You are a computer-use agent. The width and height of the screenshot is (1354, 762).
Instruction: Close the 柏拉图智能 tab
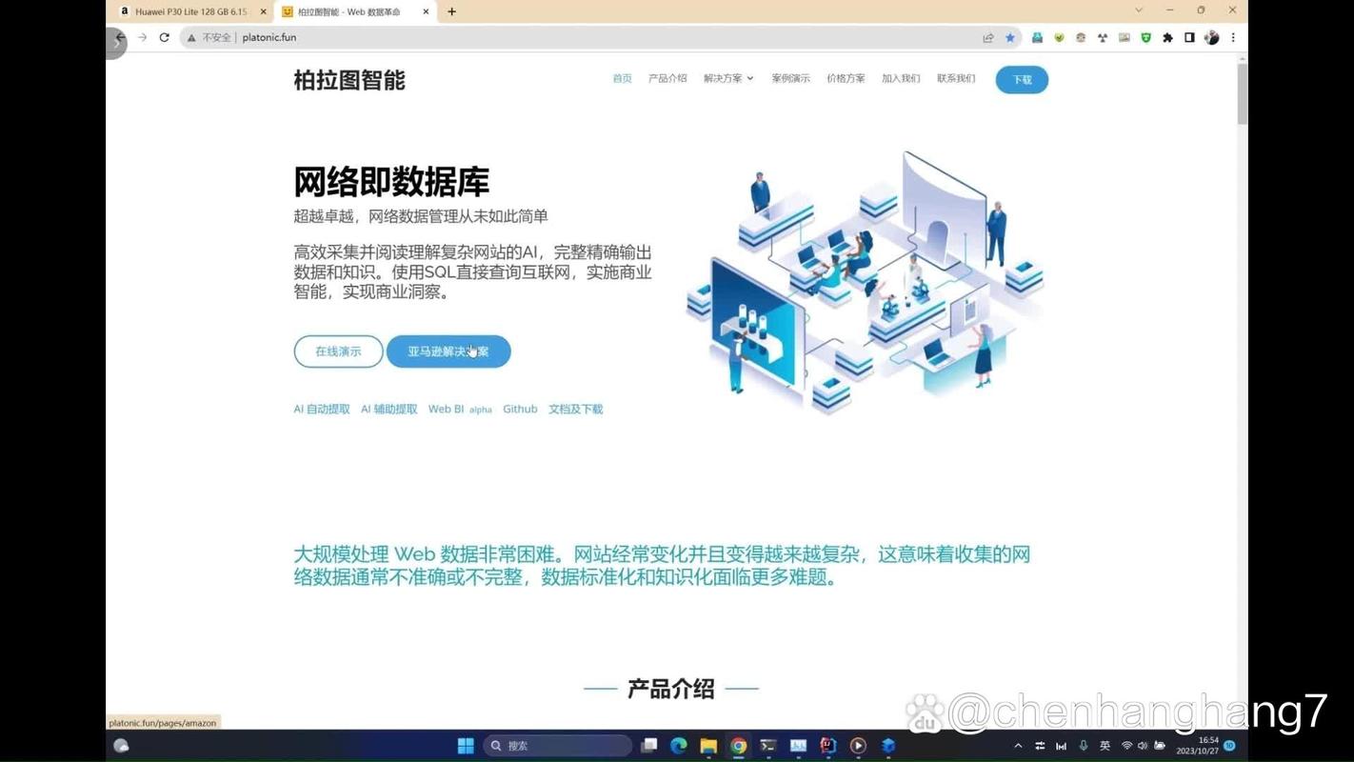pos(426,11)
